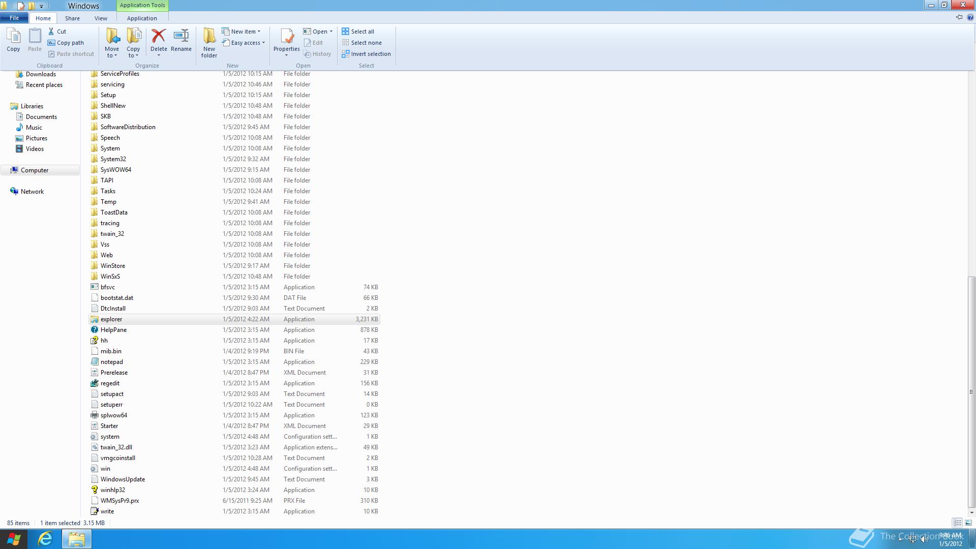Open the Start orb
This screenshot has width=976, height=549.
14,539
